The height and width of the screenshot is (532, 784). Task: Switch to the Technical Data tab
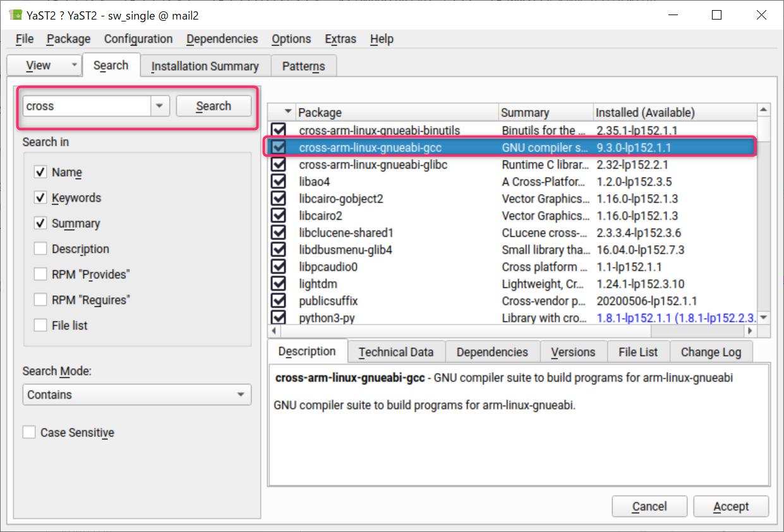click(x=396, y=352)
